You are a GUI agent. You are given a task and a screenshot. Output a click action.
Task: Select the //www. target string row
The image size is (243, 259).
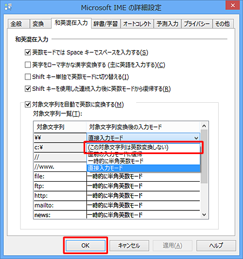pos(60,167)
